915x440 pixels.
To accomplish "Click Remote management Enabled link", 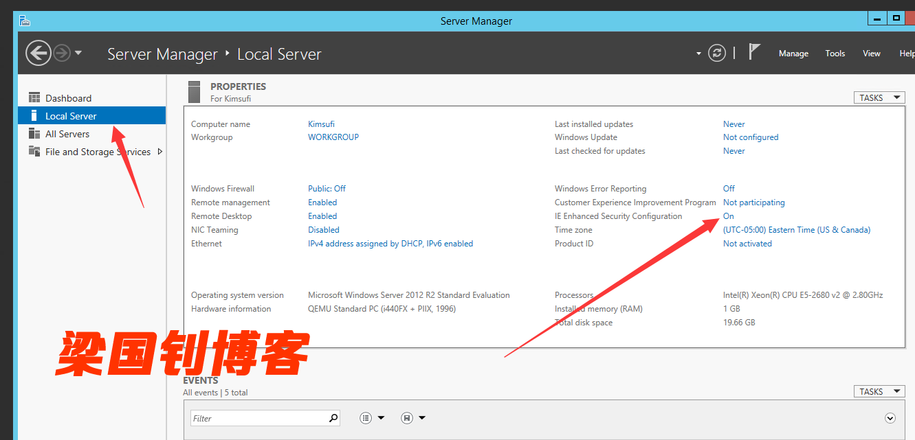I will click(322, 202).
